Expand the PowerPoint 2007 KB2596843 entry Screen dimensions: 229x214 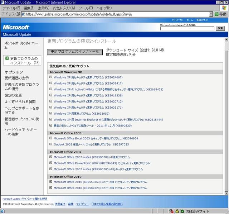pos(51,163)
